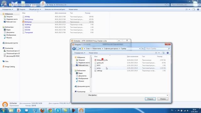Select Слив in the dialog's address path
Image resolution: width=201 pixels, height=113 pixels.
88,49
